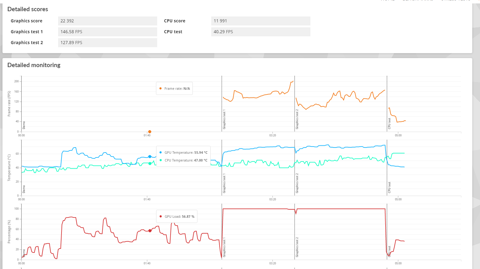Click the Temperature (°C) axis title
Image resolution: width=480 pixels, height=269 pixels.
pos(9,168)
